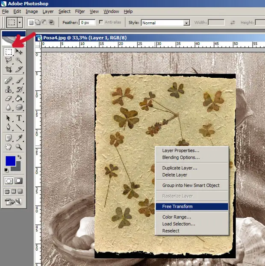The image size is (265, 266).
Task: Select the Zoom magnifier tool
Action: tap(19, 147)
